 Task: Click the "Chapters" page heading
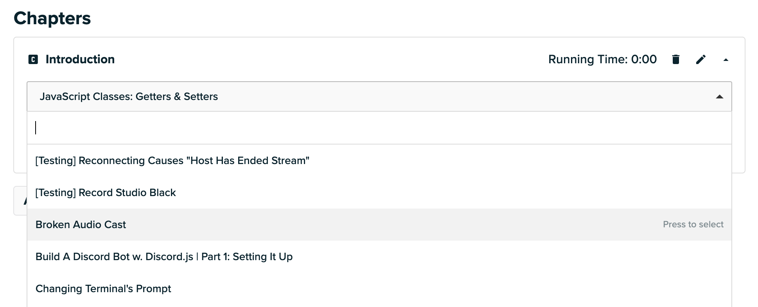pos(52,18)
